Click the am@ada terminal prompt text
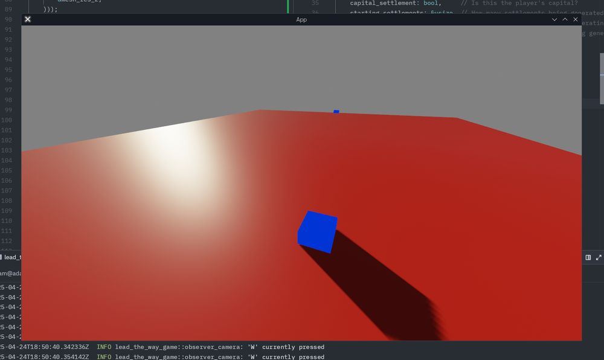 coord(11,274)
